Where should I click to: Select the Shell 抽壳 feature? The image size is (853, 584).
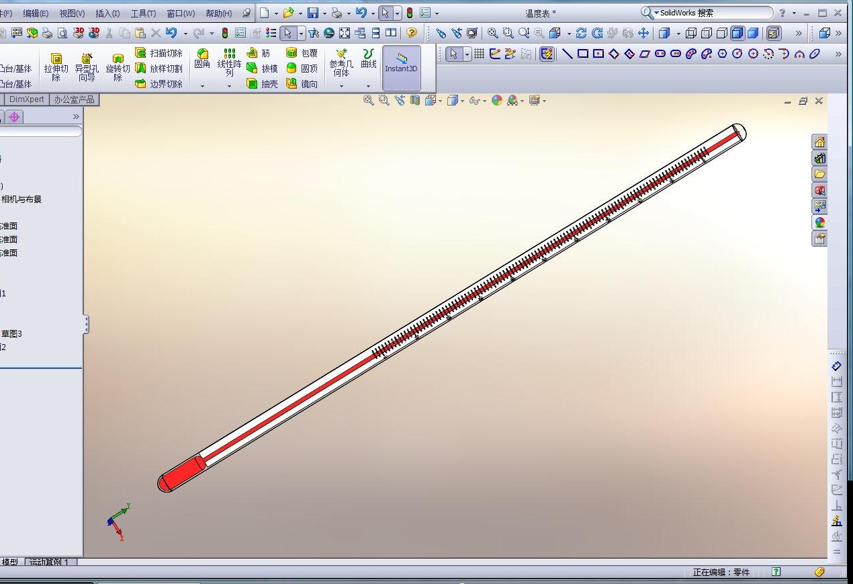click(262, 84)
